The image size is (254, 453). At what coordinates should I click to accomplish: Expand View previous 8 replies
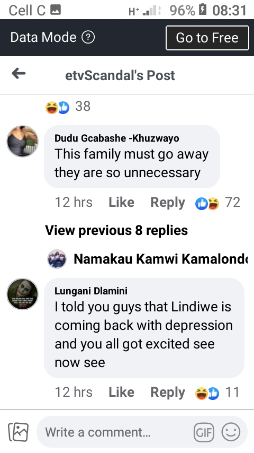click(116, 231)
